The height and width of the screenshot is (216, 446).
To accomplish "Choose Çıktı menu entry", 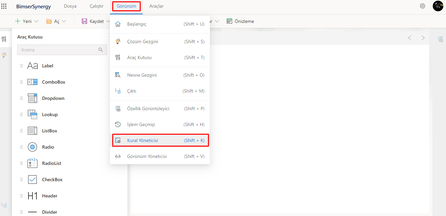I will coord(160,91).
